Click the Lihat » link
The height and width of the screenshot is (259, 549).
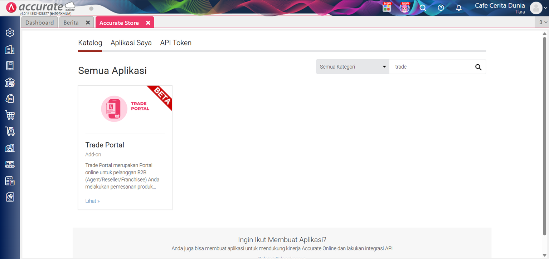pyautogui.click(x=92, y=201)
